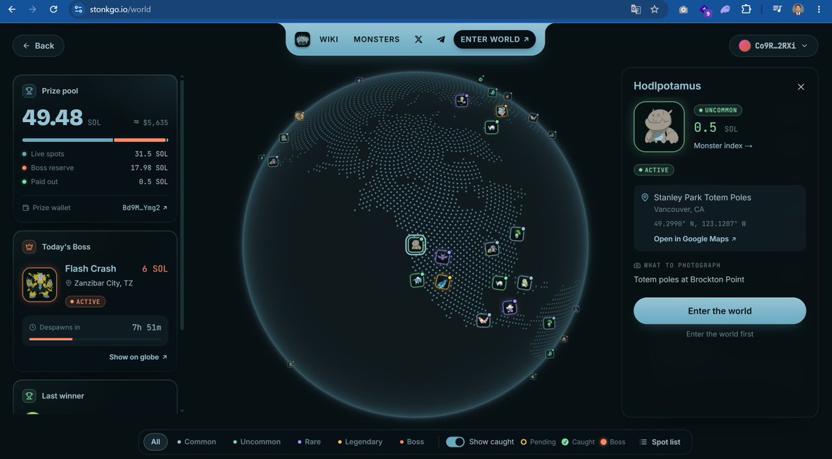The height and width of the screenshot is (459, 832).
Task: Open the MONSTERS nav item
Action: pyautogui.click(x=376, y=40)
